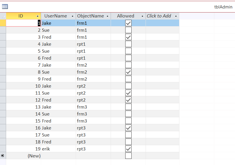This screenshot has width=235, height=165.
Task: Tick the Allowed checkbox in the New row
Action: point(128,156)
